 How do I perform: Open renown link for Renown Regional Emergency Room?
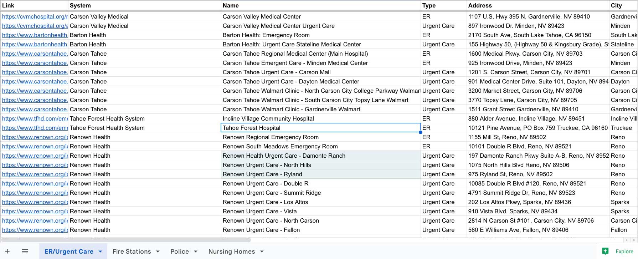(35, 137)
